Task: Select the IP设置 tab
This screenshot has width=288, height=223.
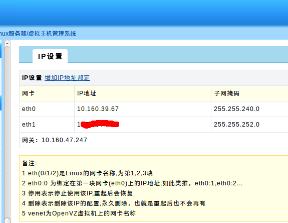Action: [50, 56]
